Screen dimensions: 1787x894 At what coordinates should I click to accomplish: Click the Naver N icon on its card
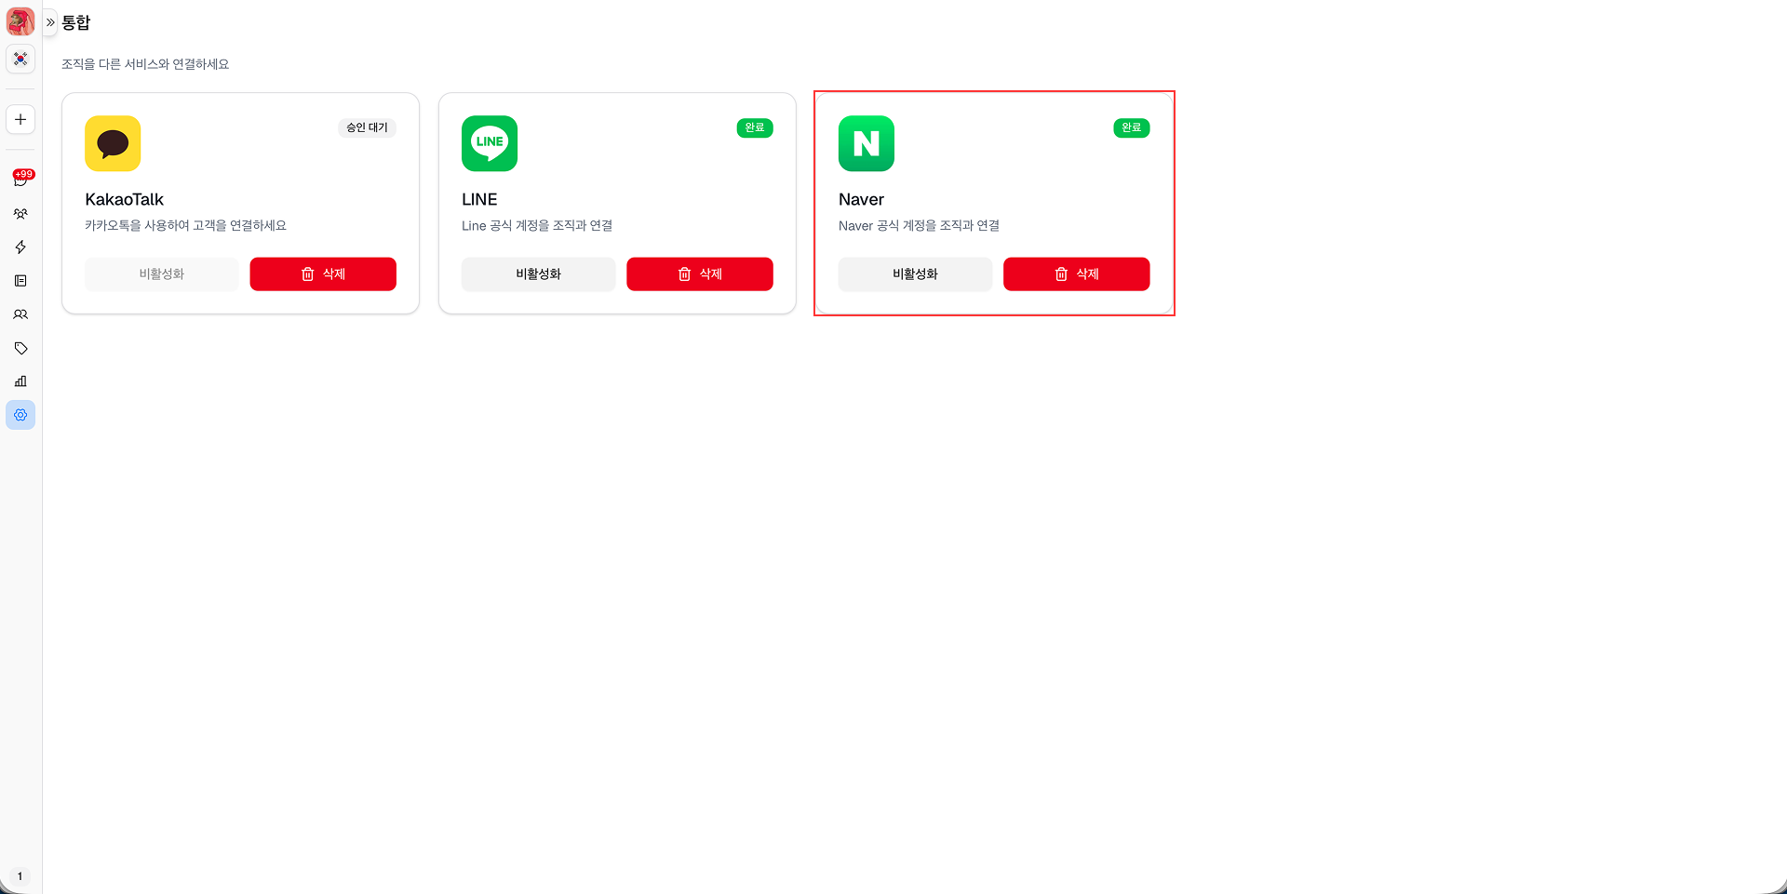[867, 143]
